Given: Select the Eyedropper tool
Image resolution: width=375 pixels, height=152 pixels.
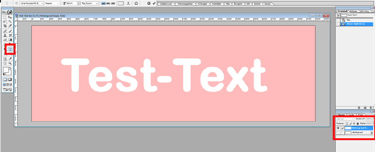Looking at the screenshot, I should (10, 59).
